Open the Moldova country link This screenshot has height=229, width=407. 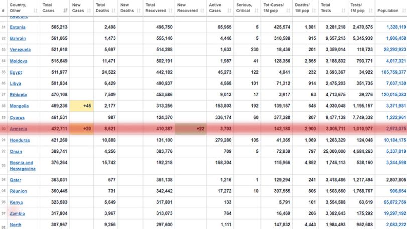[18, 61]
